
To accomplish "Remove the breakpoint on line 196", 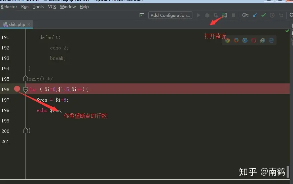I will (x=17, y=89).
